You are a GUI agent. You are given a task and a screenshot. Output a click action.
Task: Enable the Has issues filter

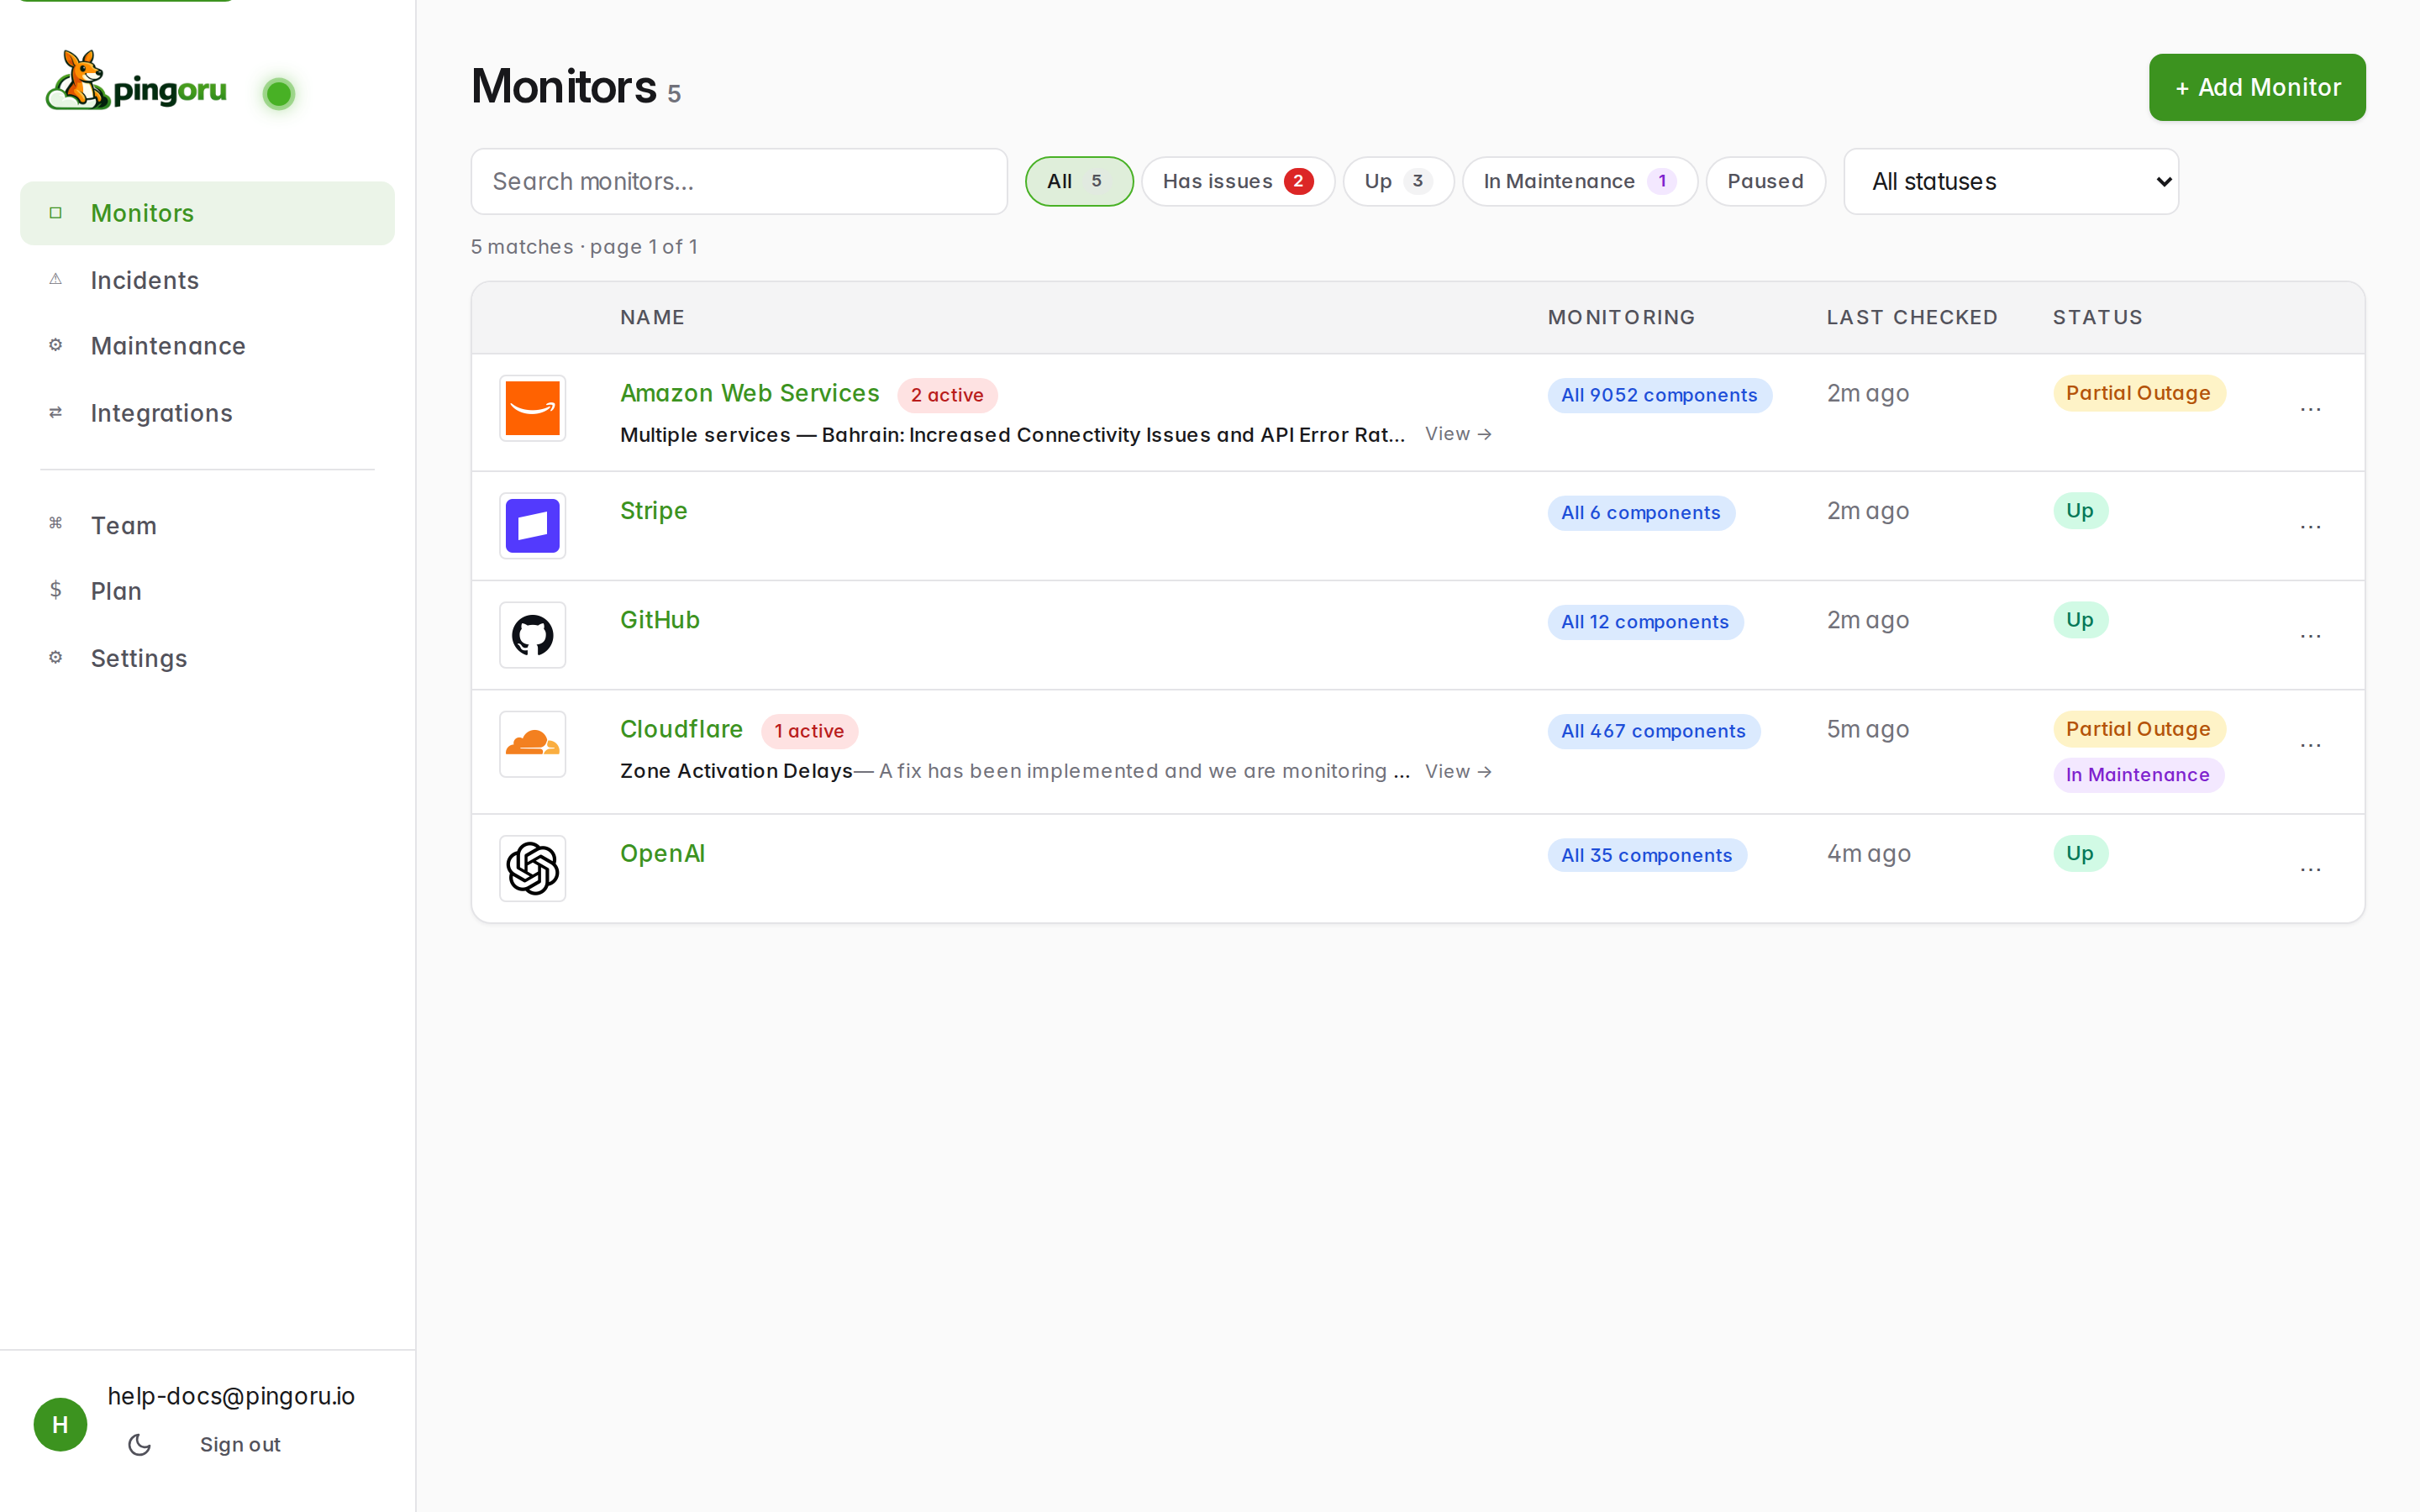coord(1237,181)
